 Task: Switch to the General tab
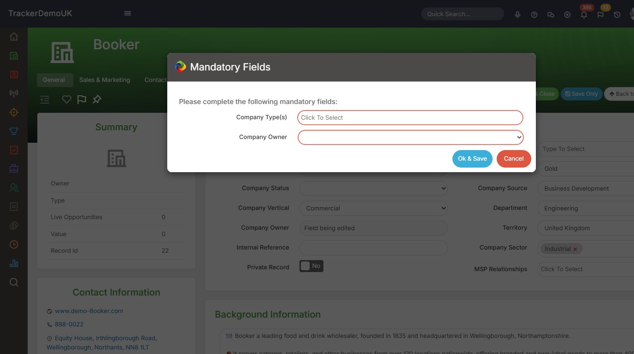[x=54, y=80]
